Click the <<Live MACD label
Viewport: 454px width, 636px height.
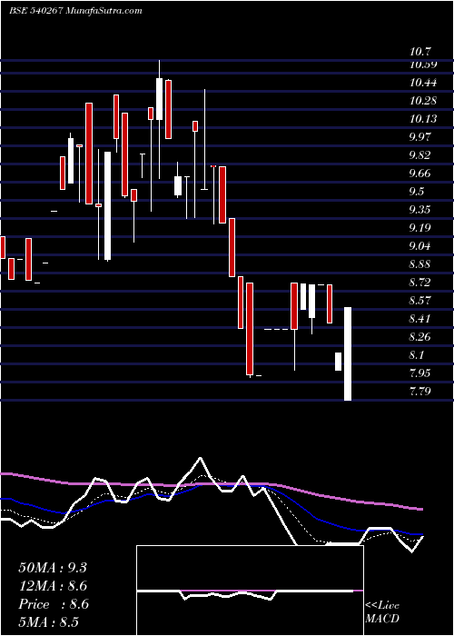click(382, 611)
